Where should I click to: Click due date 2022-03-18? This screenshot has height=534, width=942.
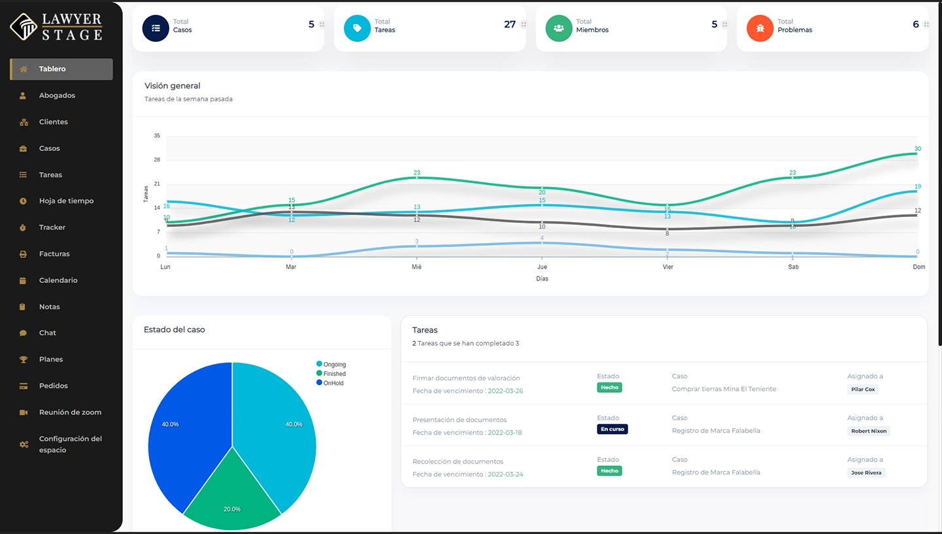[505, 433]
